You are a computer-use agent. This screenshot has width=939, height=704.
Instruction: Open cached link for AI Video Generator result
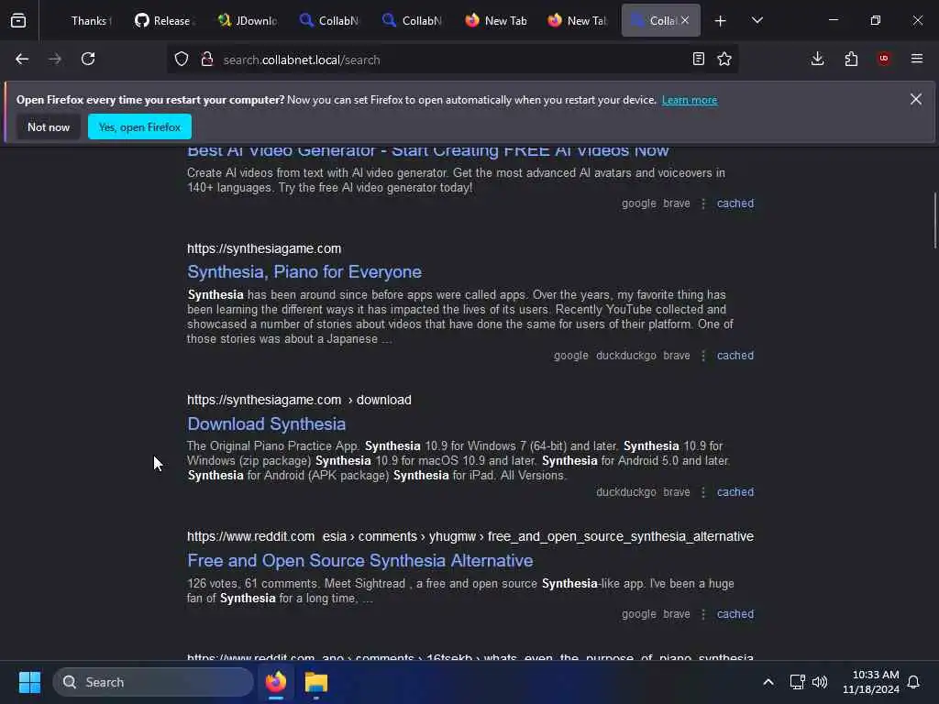click(x=735, y=203)
